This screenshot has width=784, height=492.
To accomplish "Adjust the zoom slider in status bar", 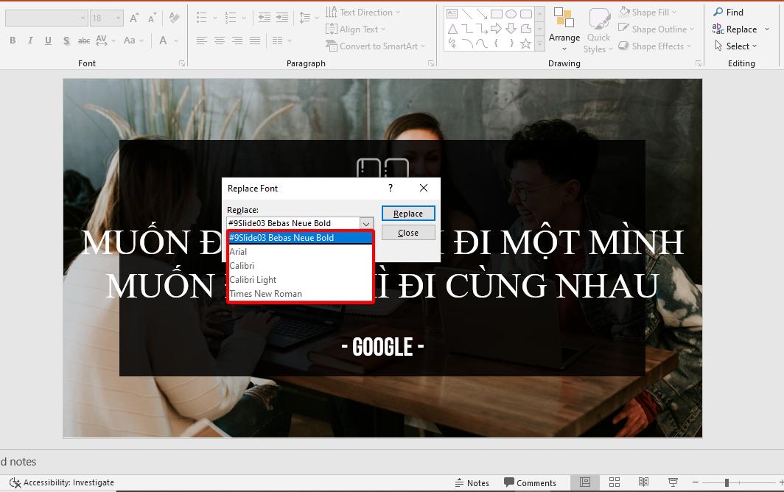I will coord(728,482).
